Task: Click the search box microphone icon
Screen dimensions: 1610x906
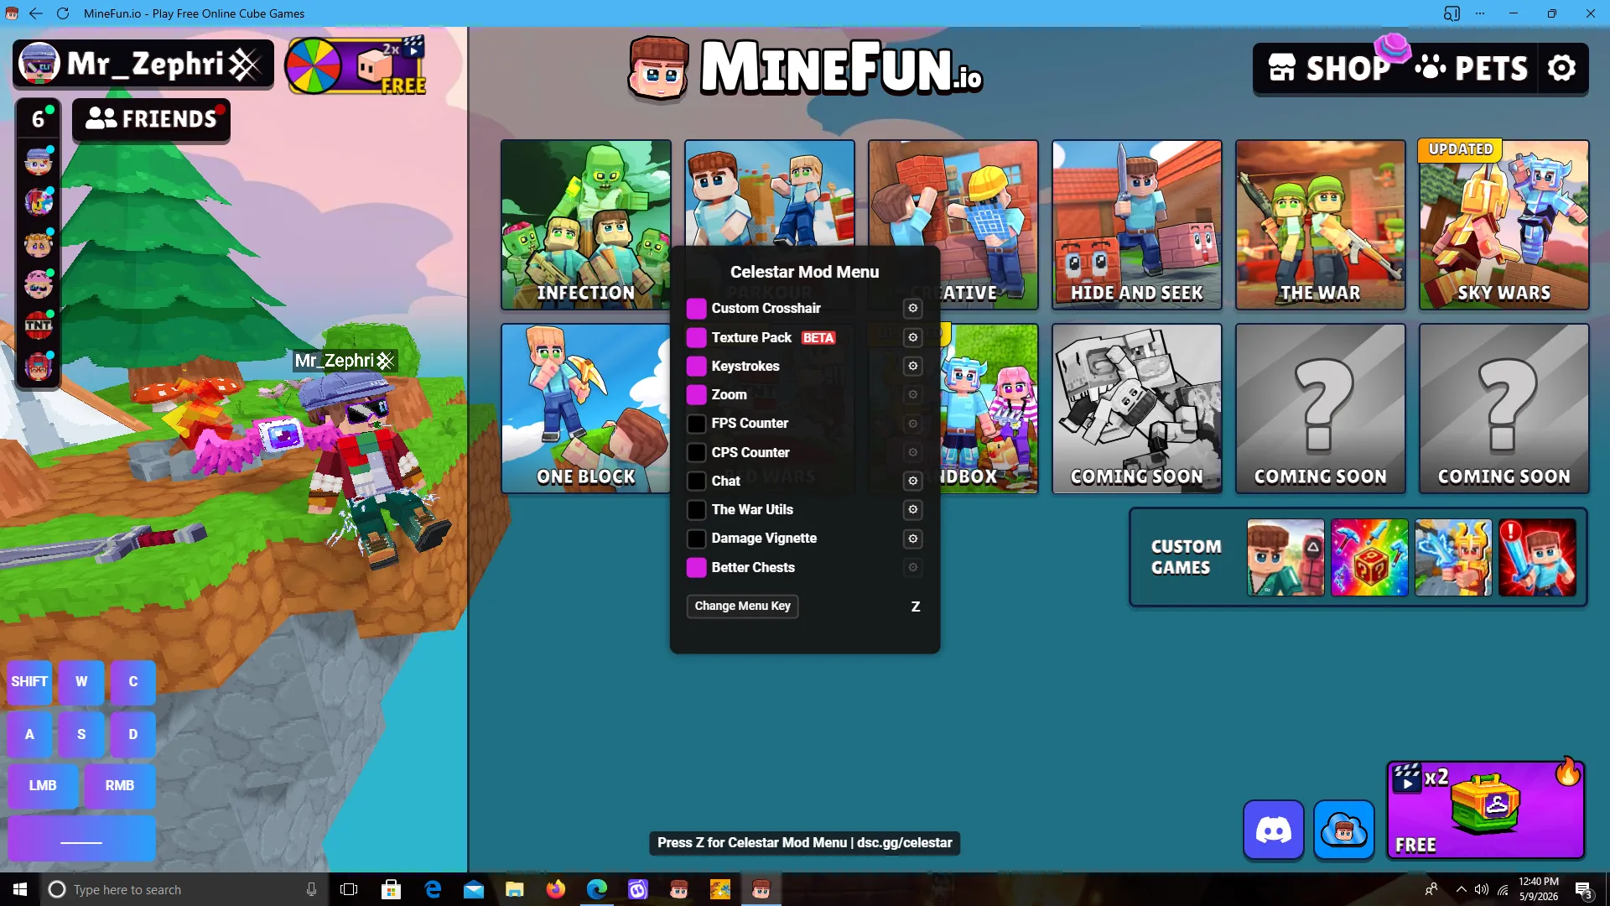Action: tap(311, 889)
